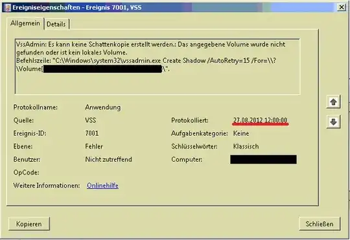Show the next event with down arrow

[x=333, y=122]
